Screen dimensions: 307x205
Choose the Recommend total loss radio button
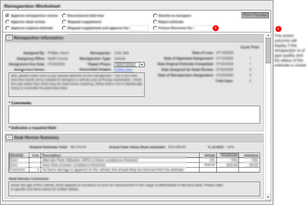64,16
